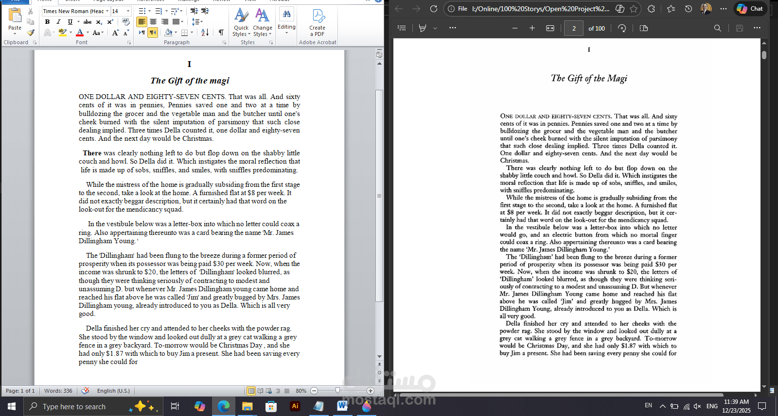Apply subscript formatting in Word

[99, 22]
